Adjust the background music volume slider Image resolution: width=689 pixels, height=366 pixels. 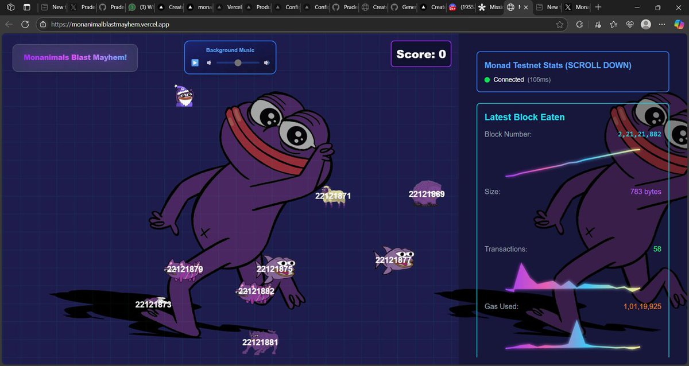(238, 63)
